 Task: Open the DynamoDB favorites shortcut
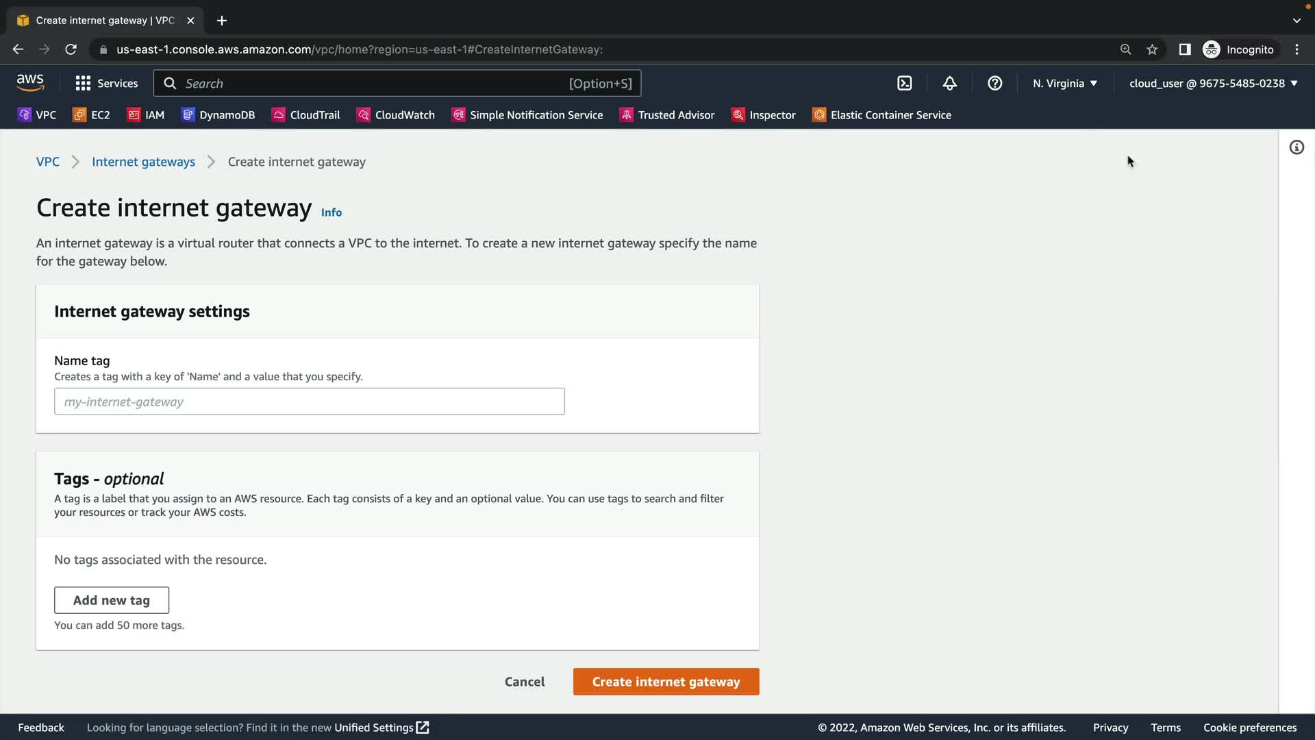point(218,115)
